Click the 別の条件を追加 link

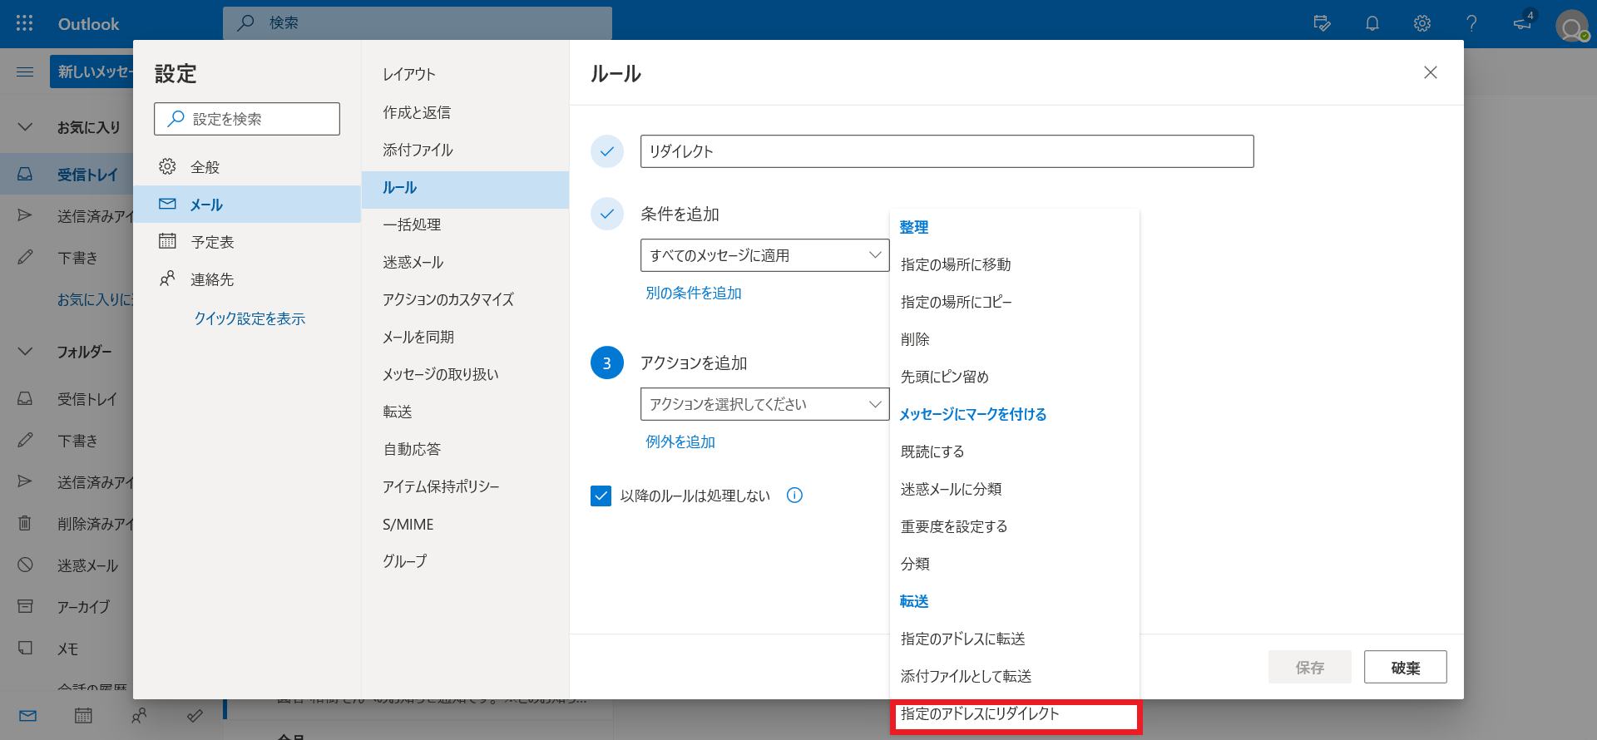pyautogui.click(x=693, y=293)
